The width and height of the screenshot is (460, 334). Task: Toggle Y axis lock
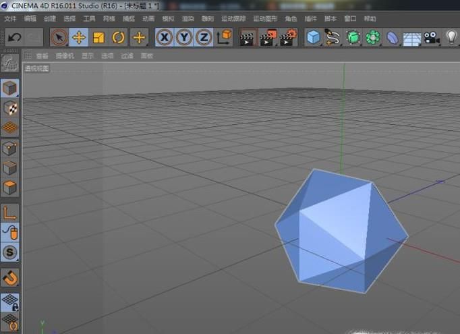[184, 37]
